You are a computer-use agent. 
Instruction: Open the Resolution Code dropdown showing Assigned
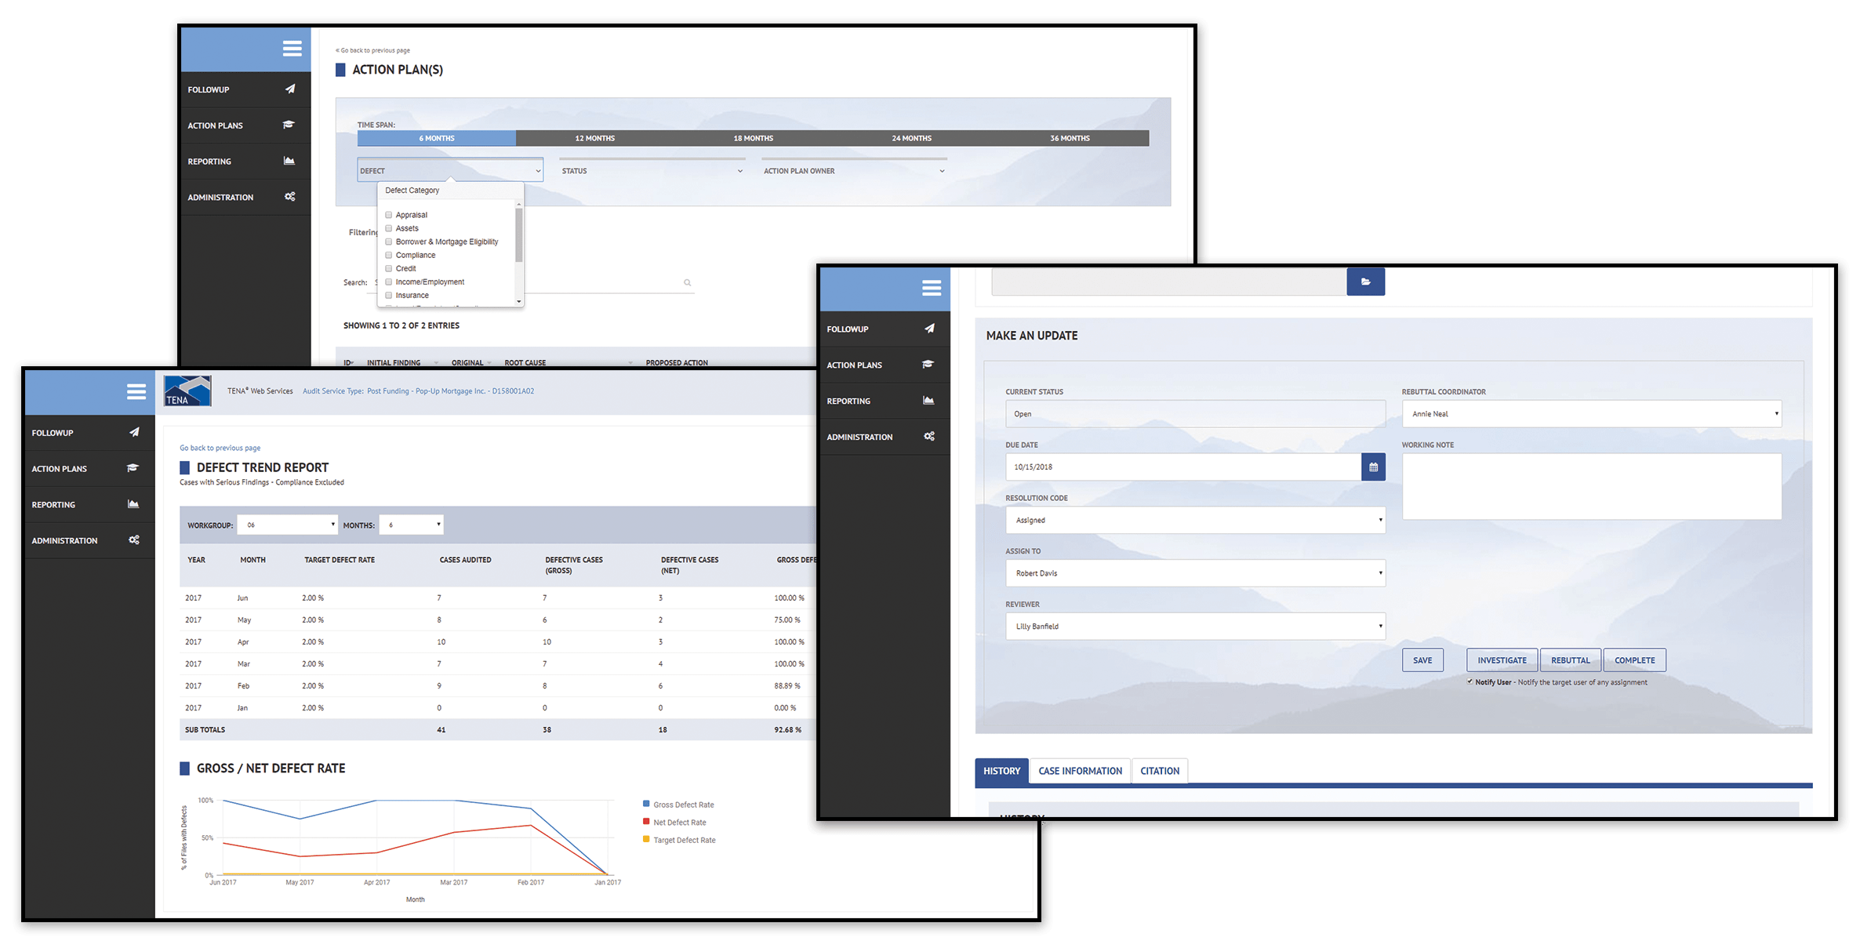[1195, 520]
